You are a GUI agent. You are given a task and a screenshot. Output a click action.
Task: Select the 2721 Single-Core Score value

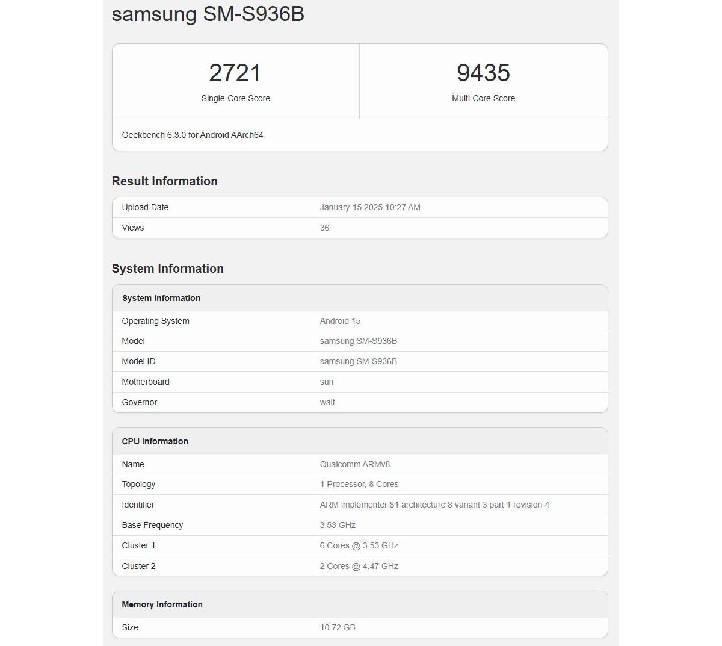point(235,73)
